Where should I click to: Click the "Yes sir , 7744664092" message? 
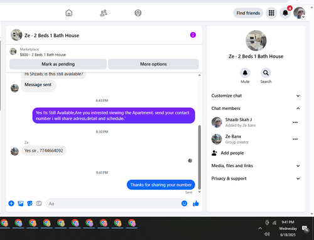click(44, 151)
